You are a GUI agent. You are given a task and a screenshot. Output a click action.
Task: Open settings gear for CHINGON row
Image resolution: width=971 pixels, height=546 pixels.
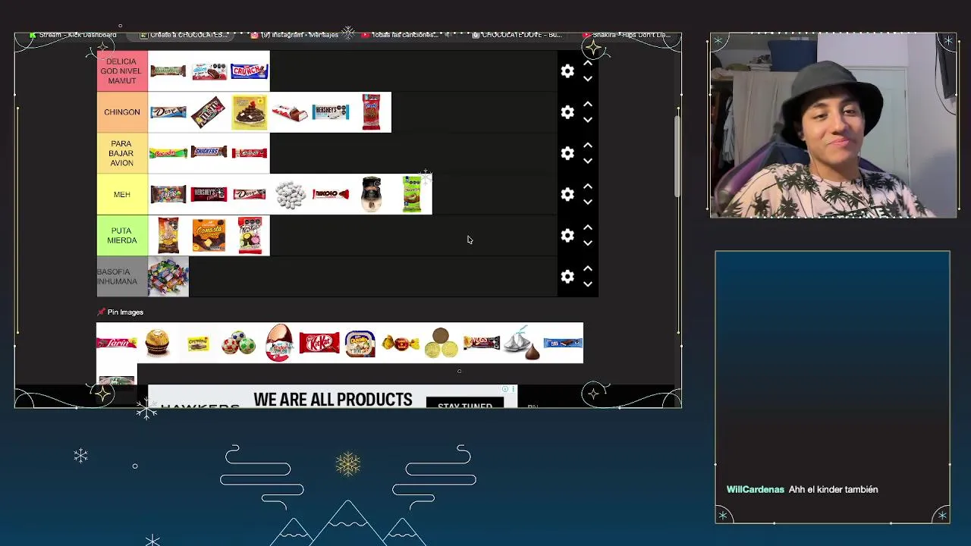pyautogui.click(x=567, y=112)
